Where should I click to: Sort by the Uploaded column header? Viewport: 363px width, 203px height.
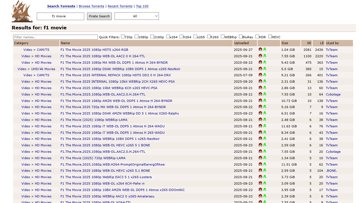coord(241,43)
